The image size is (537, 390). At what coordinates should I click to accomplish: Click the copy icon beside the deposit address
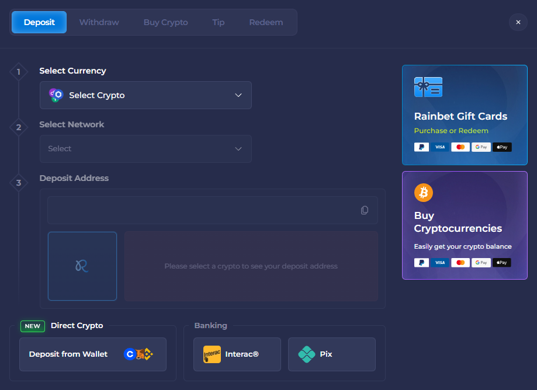click(x=365, y=210)
